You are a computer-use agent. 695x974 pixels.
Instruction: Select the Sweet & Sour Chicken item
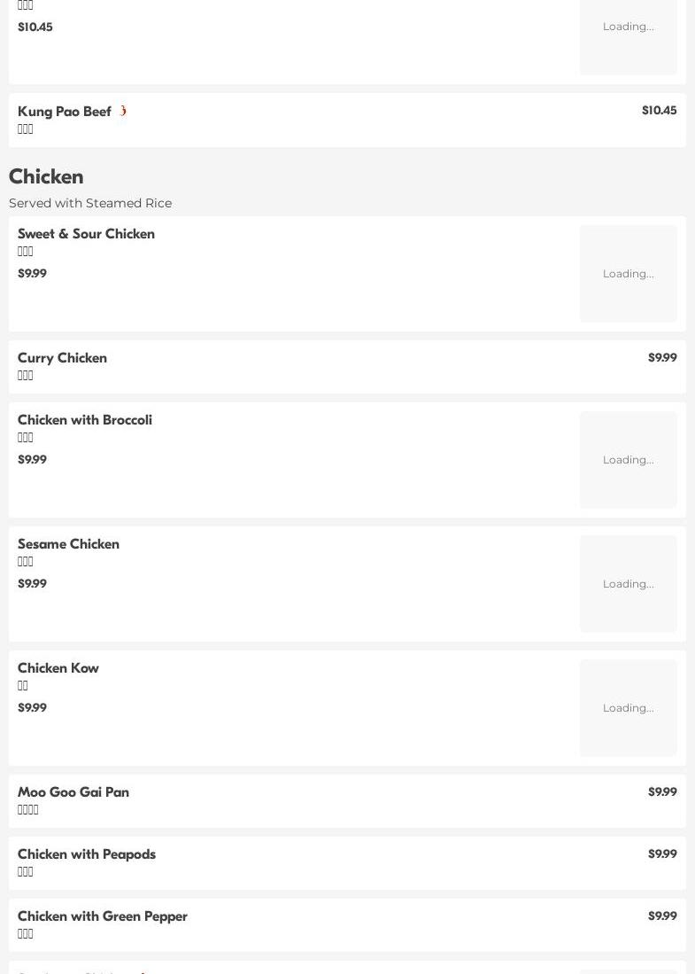click(347, 273)
